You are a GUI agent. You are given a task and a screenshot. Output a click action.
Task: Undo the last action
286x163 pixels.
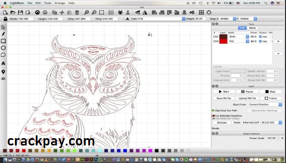(38, 12)
